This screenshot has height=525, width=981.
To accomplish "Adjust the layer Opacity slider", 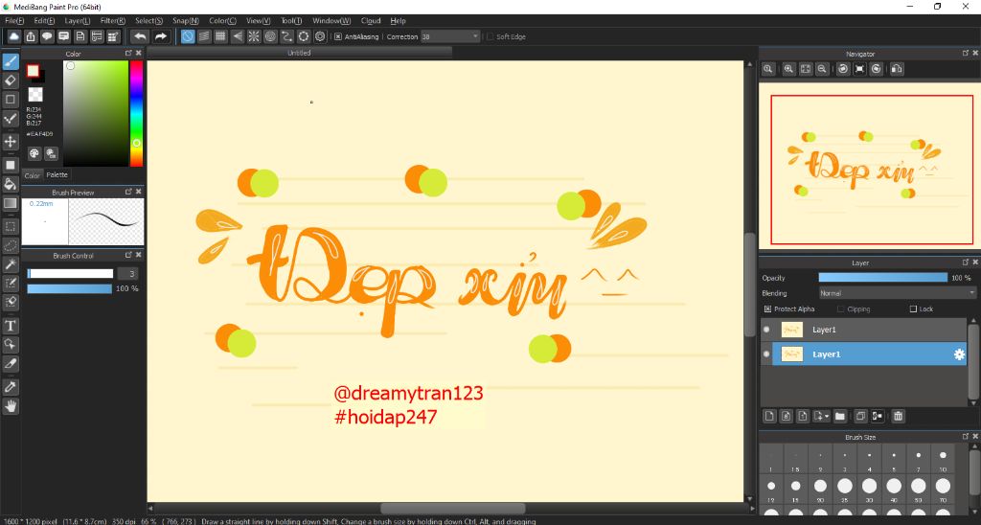I will 883,277.
